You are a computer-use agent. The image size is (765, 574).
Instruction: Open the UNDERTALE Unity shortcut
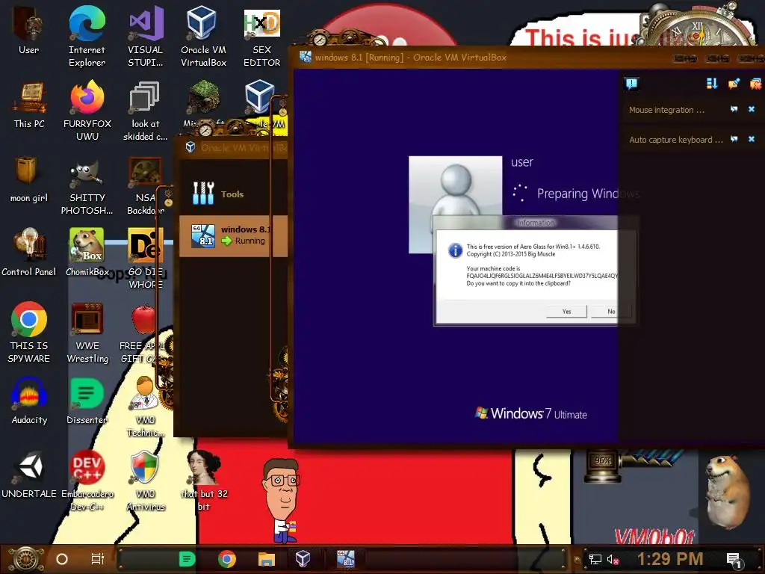click(x=29, y=475)
